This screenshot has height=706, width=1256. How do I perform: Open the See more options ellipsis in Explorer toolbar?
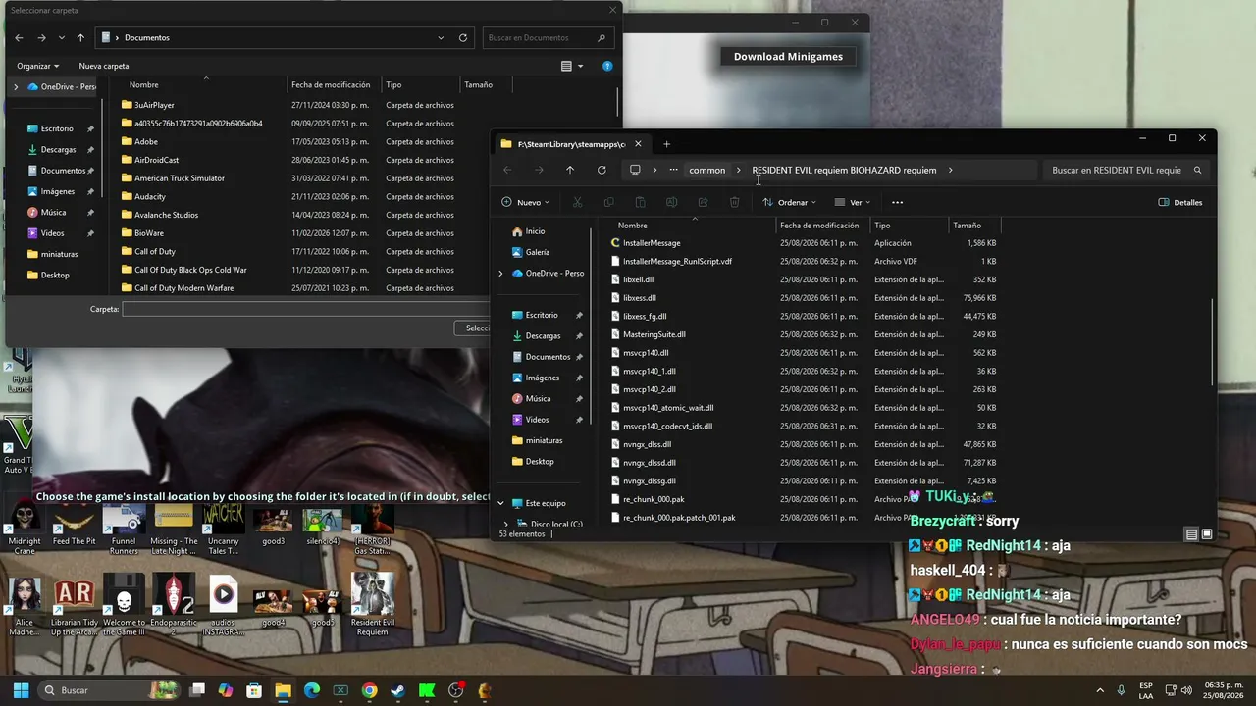tap(897, 202)
